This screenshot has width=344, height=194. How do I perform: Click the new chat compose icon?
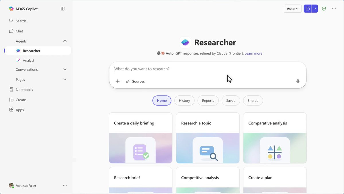coord(308,9)
